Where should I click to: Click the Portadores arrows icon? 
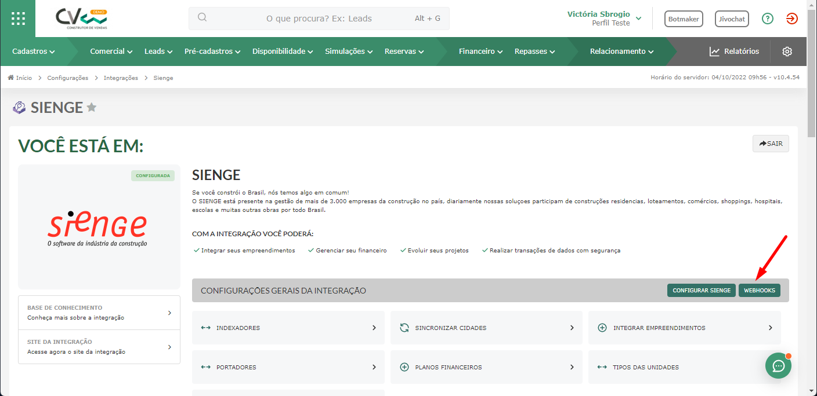pos(205,367)
